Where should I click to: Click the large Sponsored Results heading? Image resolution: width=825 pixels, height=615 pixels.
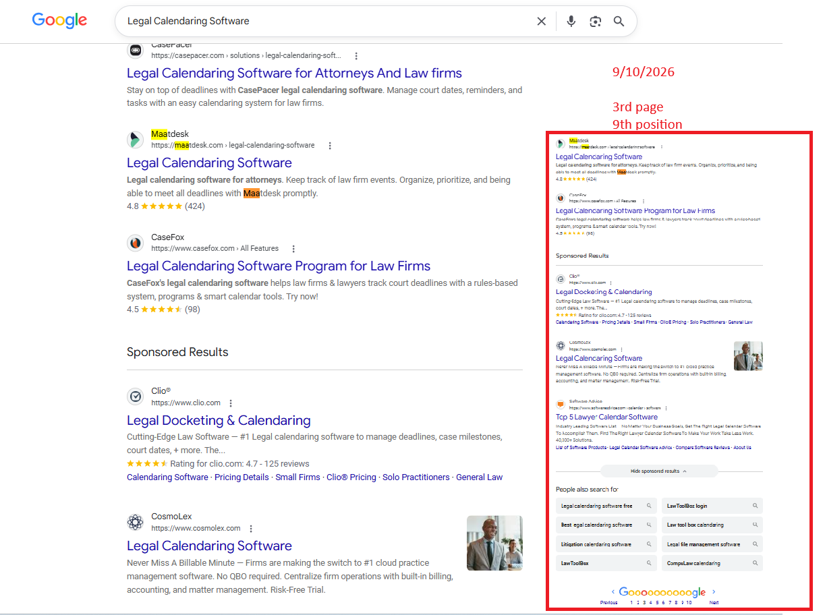(x=177, y=352)
